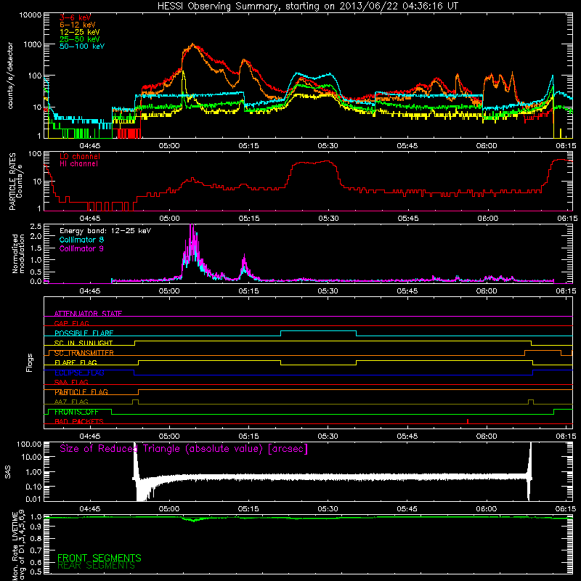Select the 6-12 keV legend label
Screen dimensions: 581x581
coord(78,25)
